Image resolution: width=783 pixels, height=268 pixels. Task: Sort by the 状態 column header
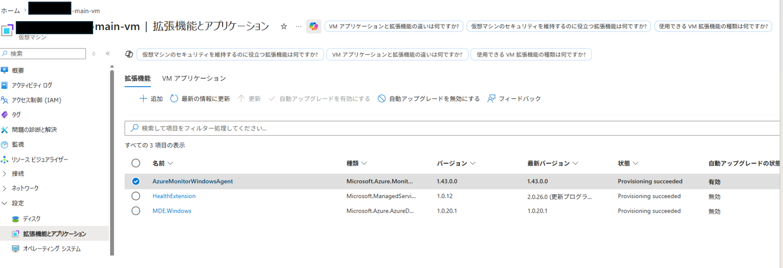628,163
